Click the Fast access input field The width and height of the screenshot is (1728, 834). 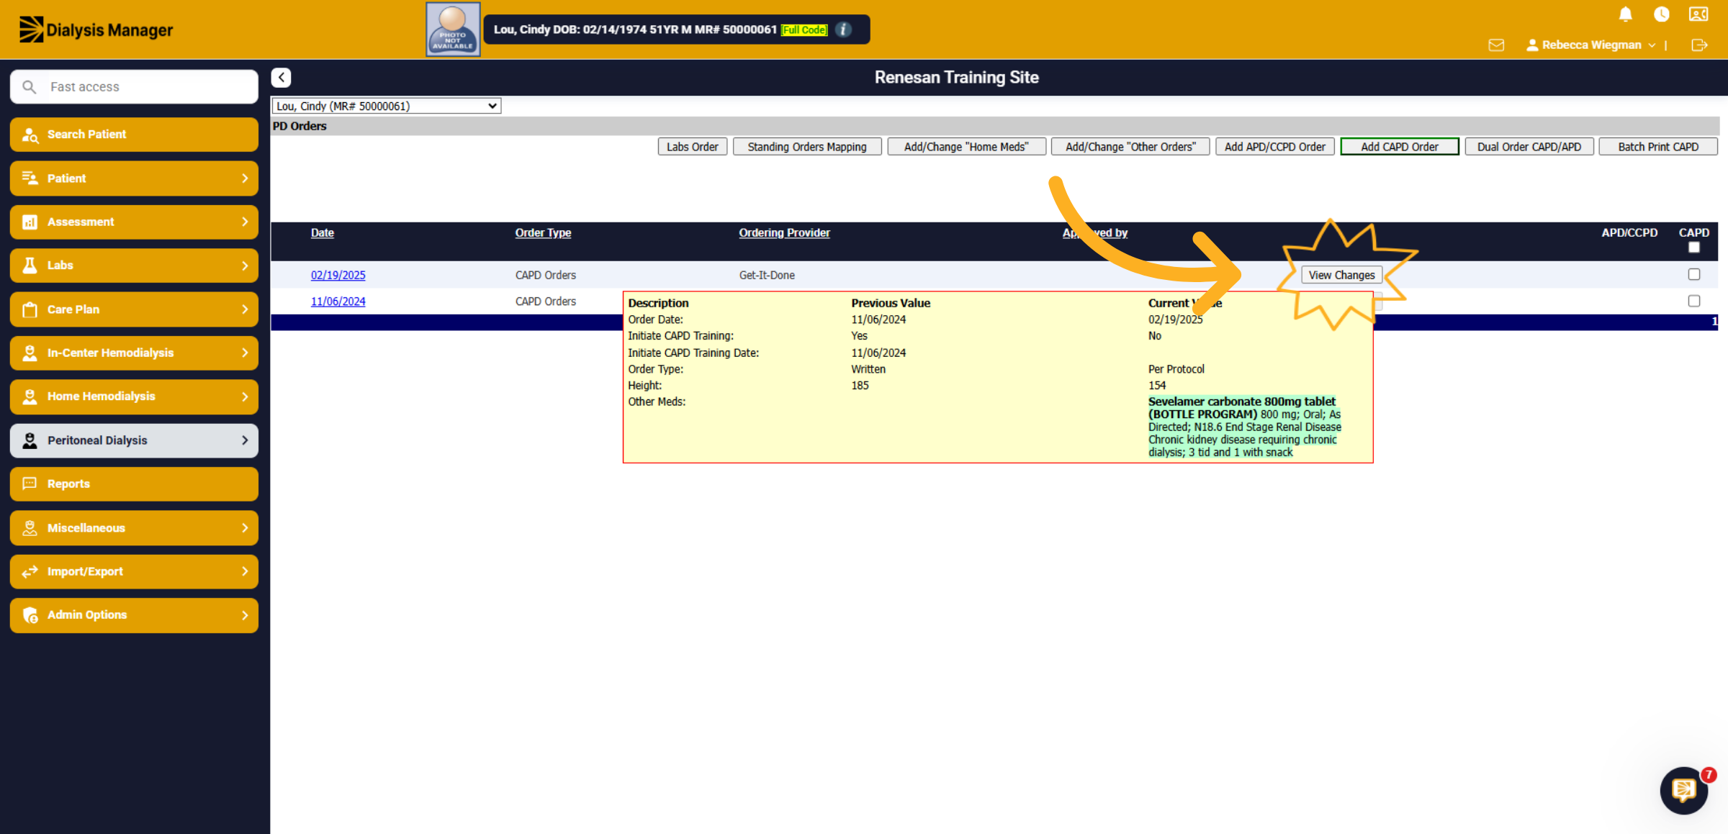click(134, 87)
